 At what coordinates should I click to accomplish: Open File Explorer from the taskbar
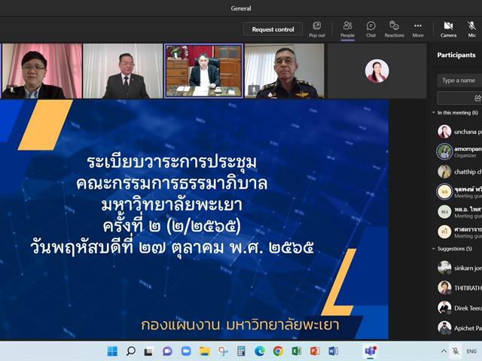click(204, 351)
